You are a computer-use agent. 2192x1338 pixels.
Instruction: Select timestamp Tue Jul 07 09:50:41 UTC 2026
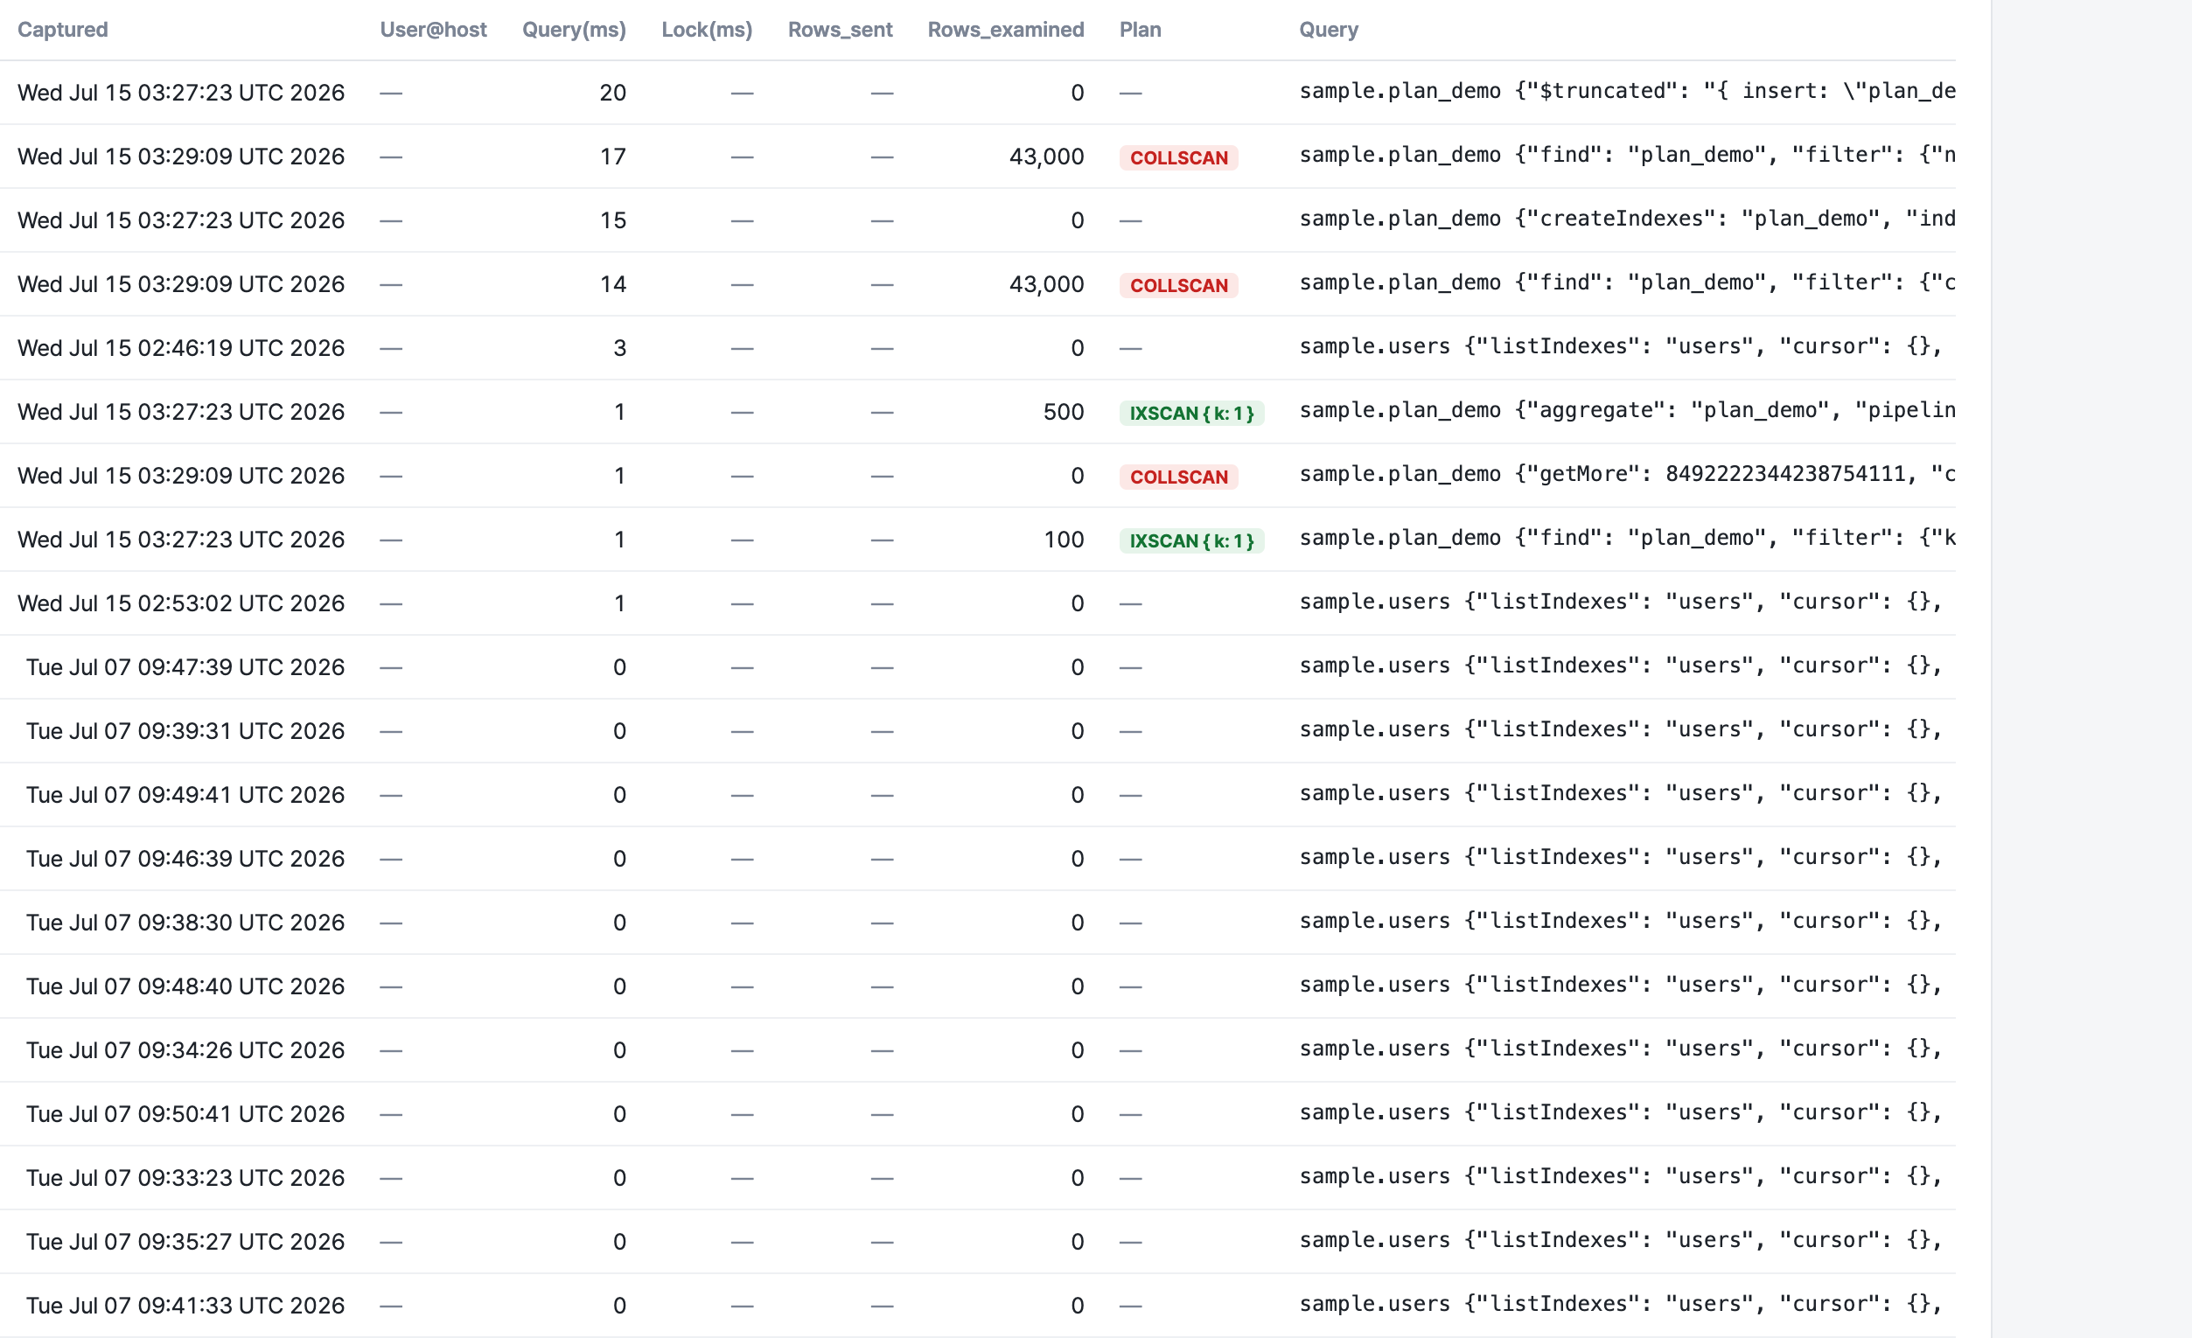[185, 1114]
